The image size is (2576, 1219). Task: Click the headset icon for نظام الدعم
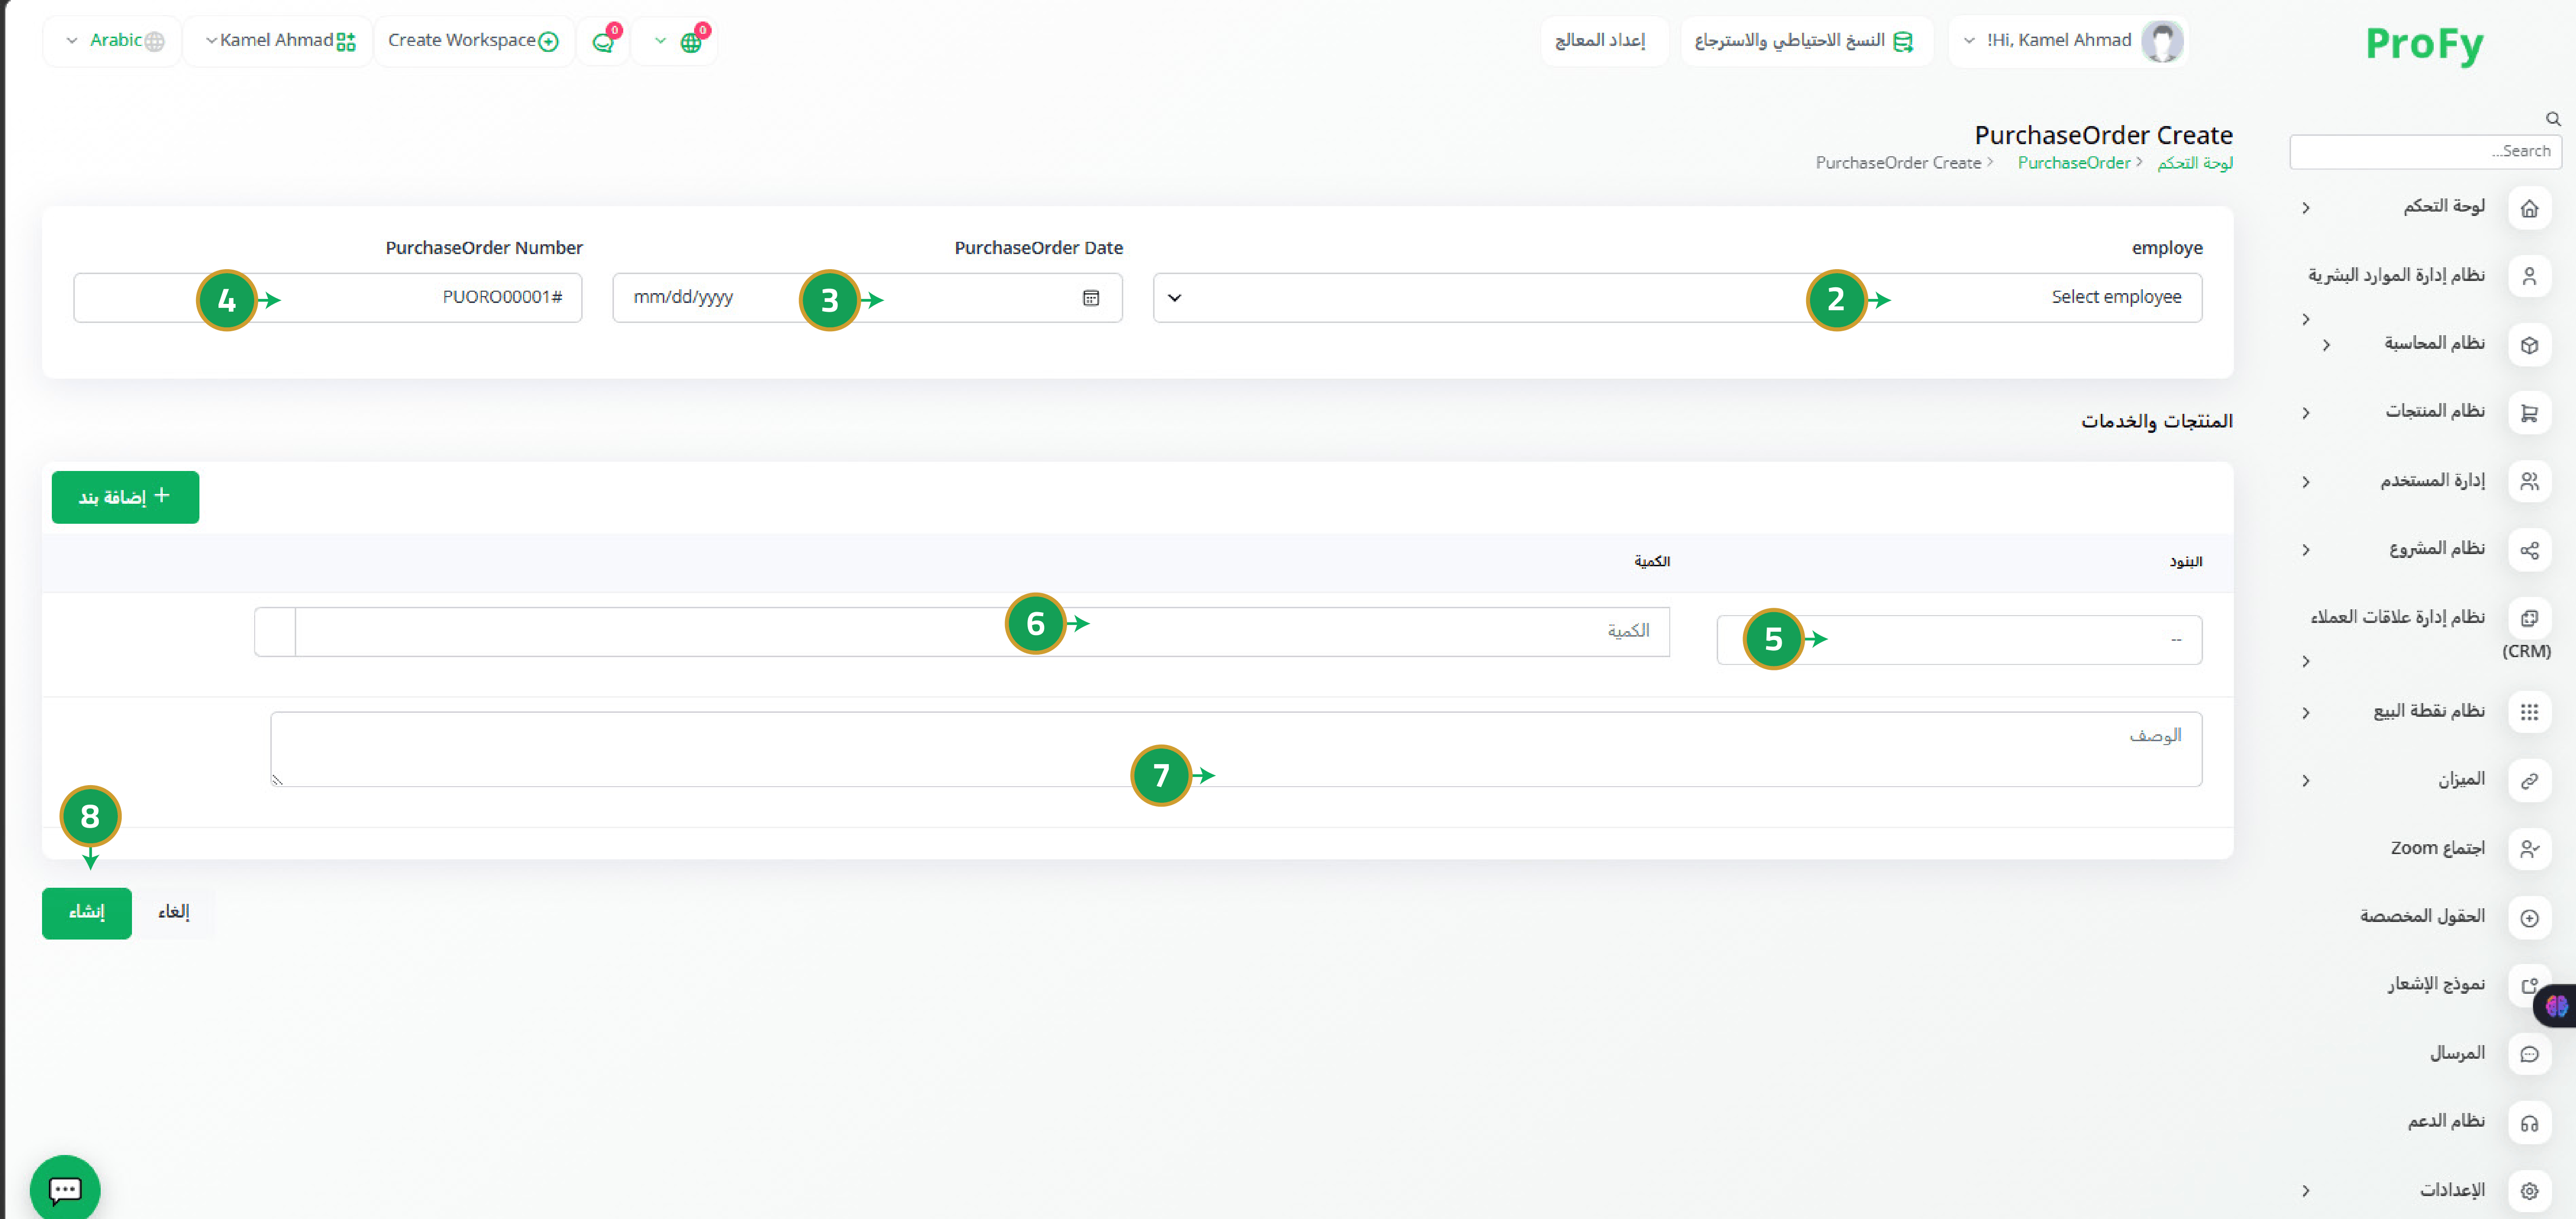(x=2529, y=1122)
